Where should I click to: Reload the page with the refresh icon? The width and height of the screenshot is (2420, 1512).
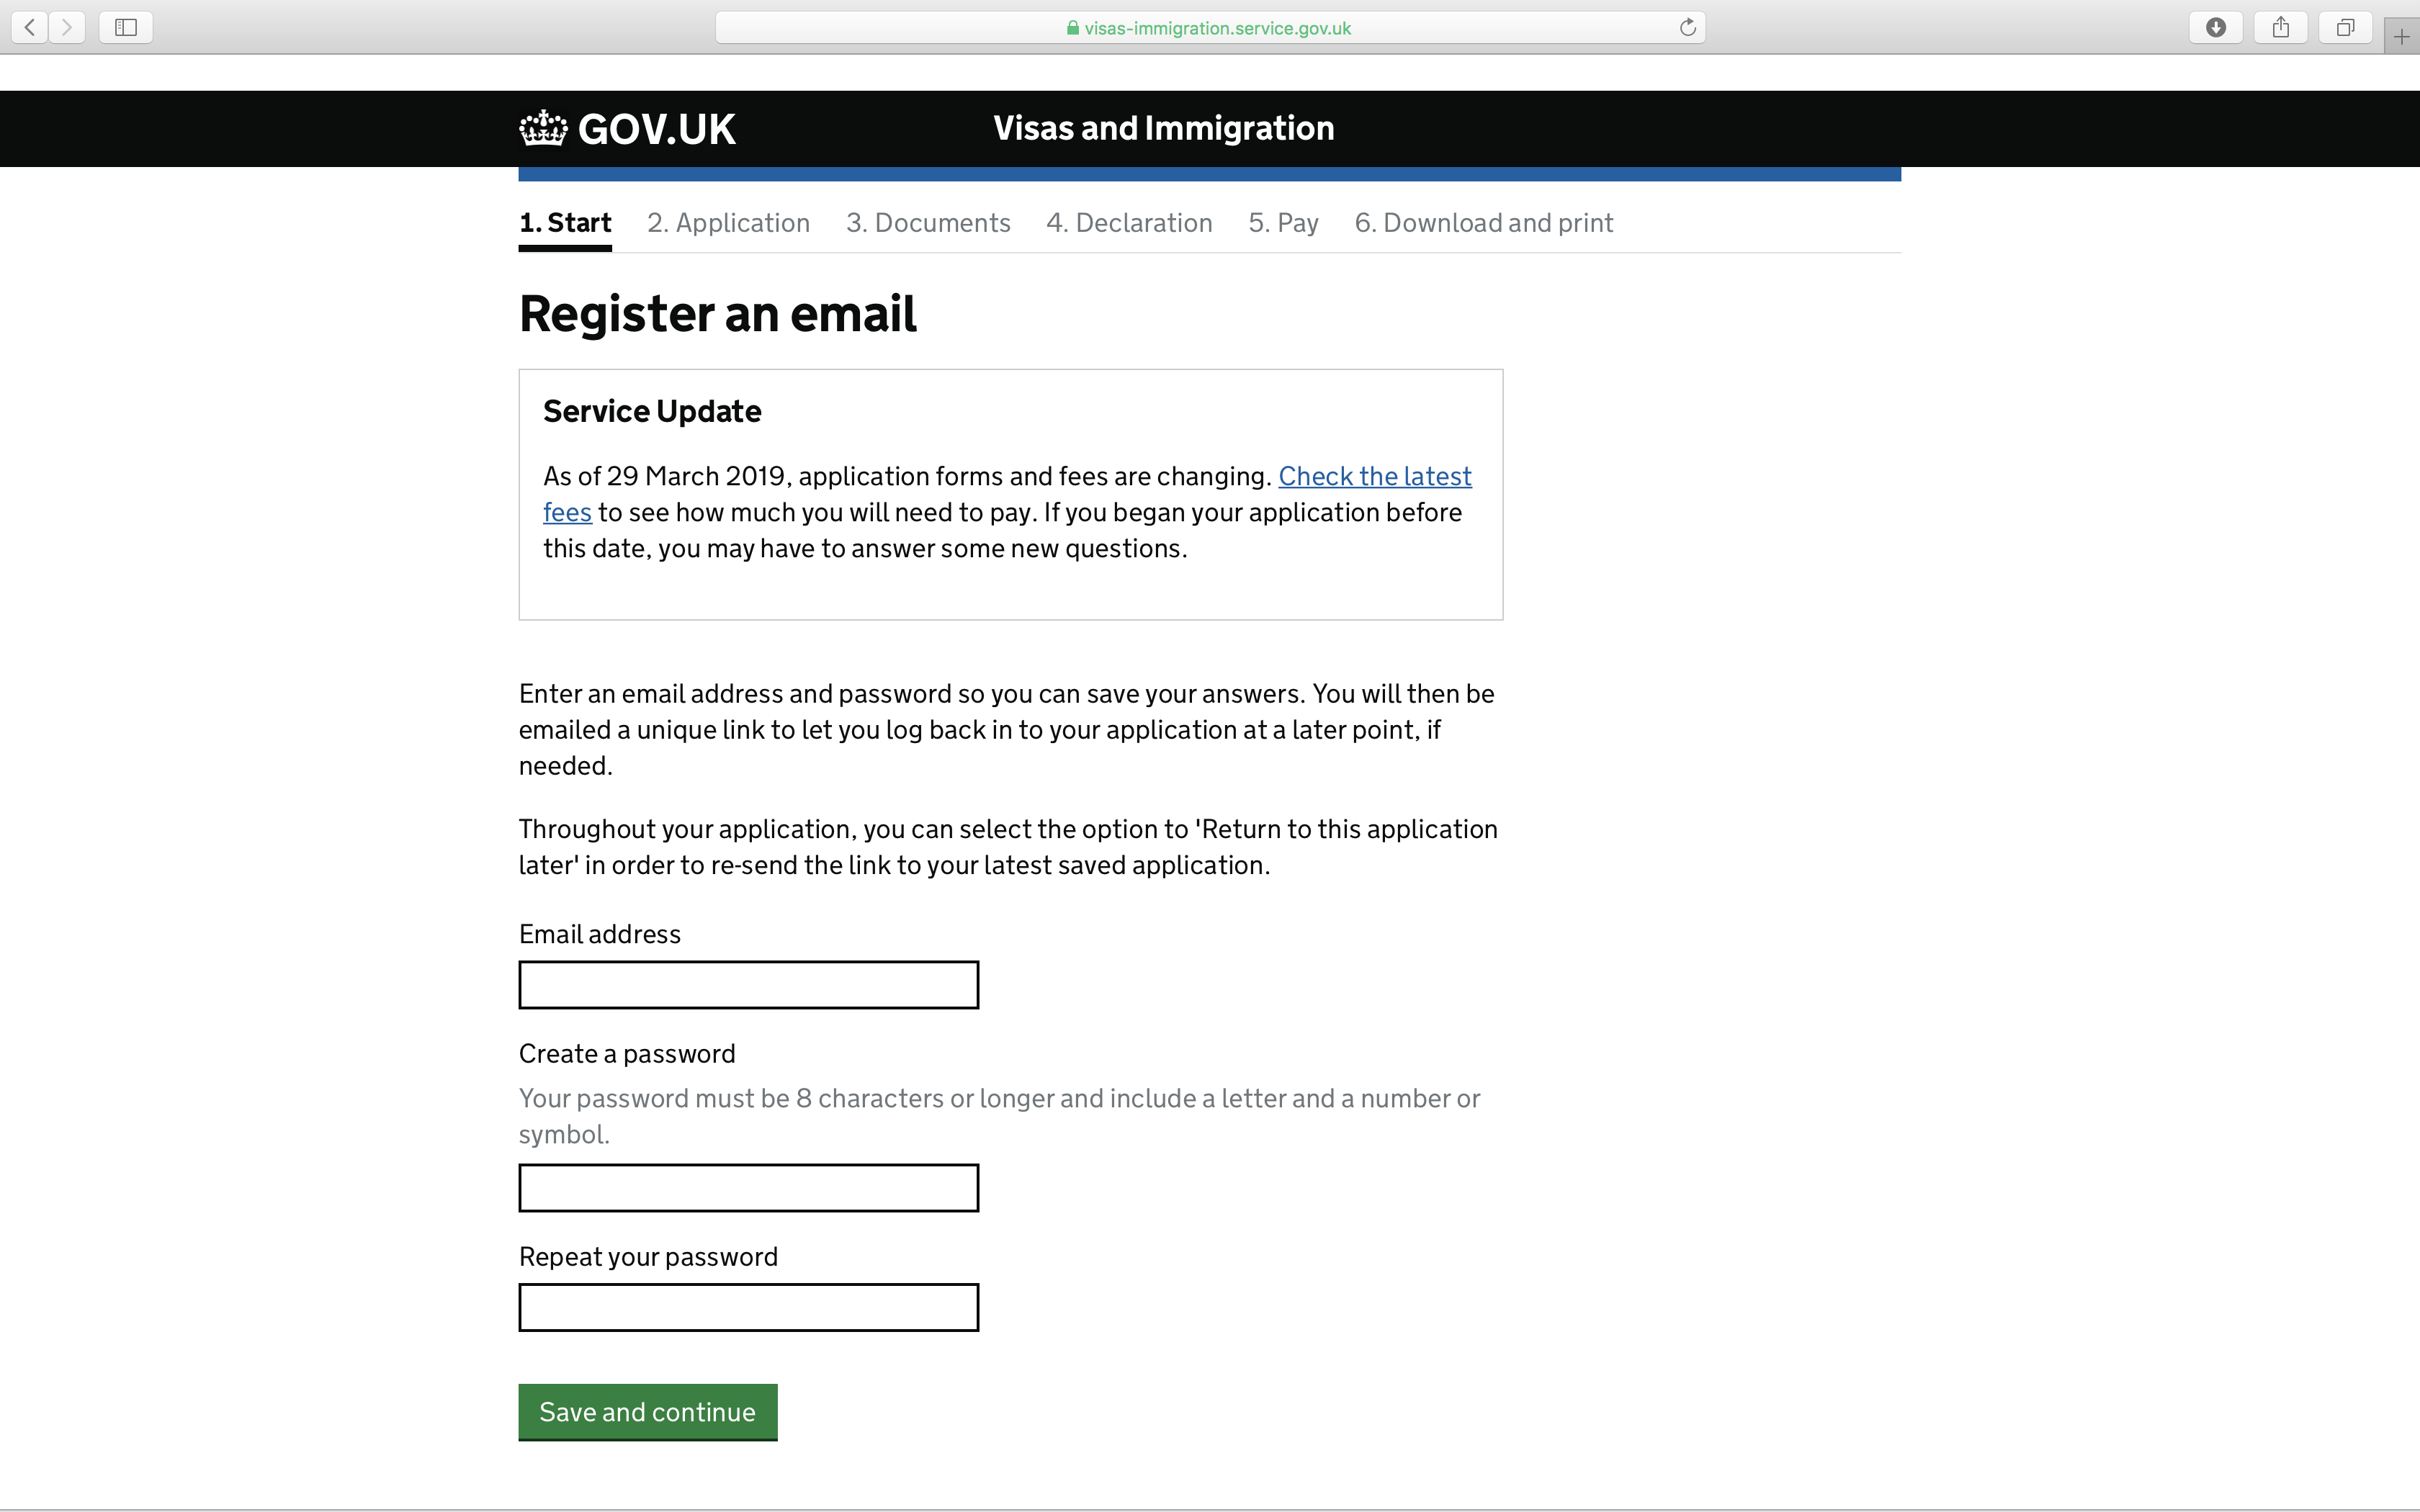tap(1688, 27)
